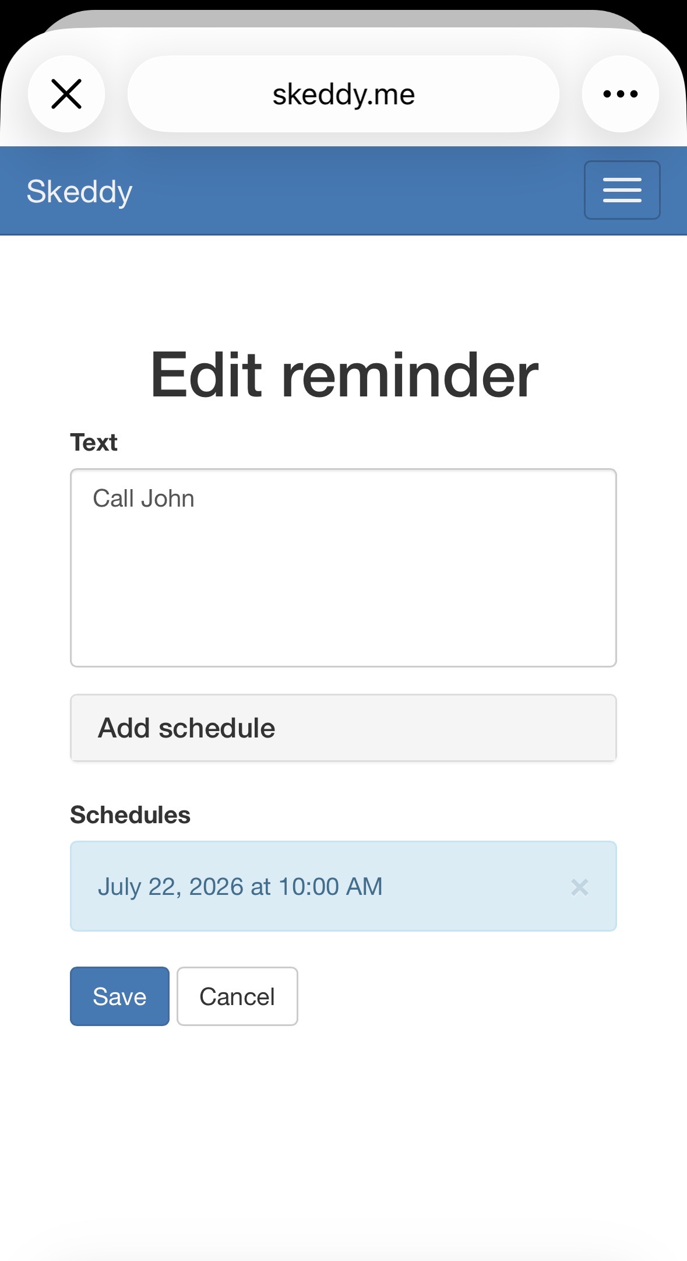Image resolution: width=687 pixels, height=1261 pixels.
Task: Select the July 22, 2026 schedule entry
Action: 343,886
